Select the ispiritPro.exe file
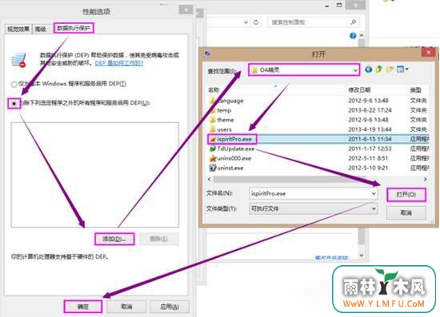Viewport: 440px width, 317px height. coord(231,139)
